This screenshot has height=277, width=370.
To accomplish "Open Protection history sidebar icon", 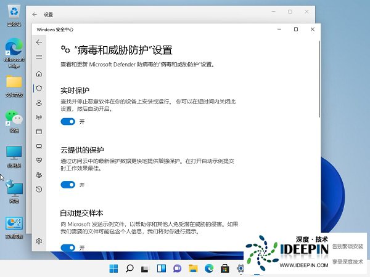I will [x=39, y=190].
